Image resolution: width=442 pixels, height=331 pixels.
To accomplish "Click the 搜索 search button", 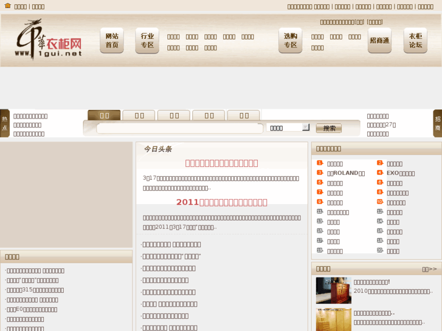I will (x=329, y=129).
